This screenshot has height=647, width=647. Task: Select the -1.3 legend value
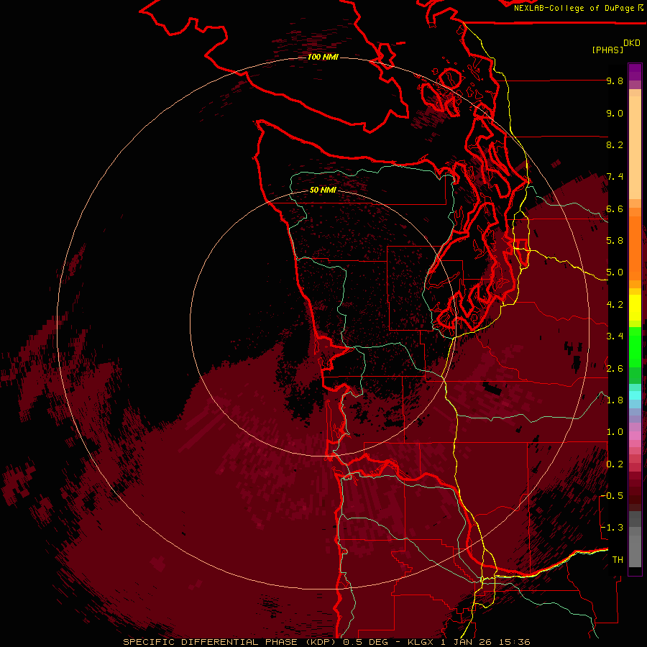[x=612, y=528]
